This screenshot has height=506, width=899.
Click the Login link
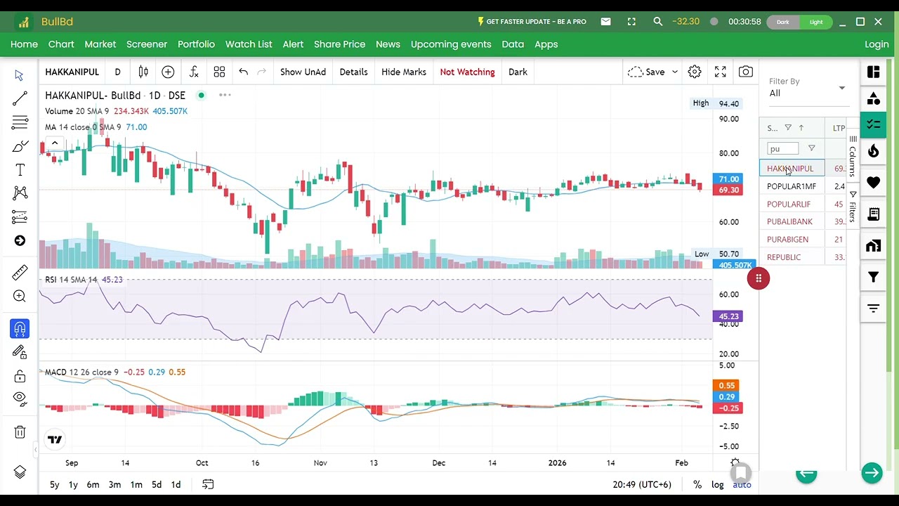pos(877,44)
